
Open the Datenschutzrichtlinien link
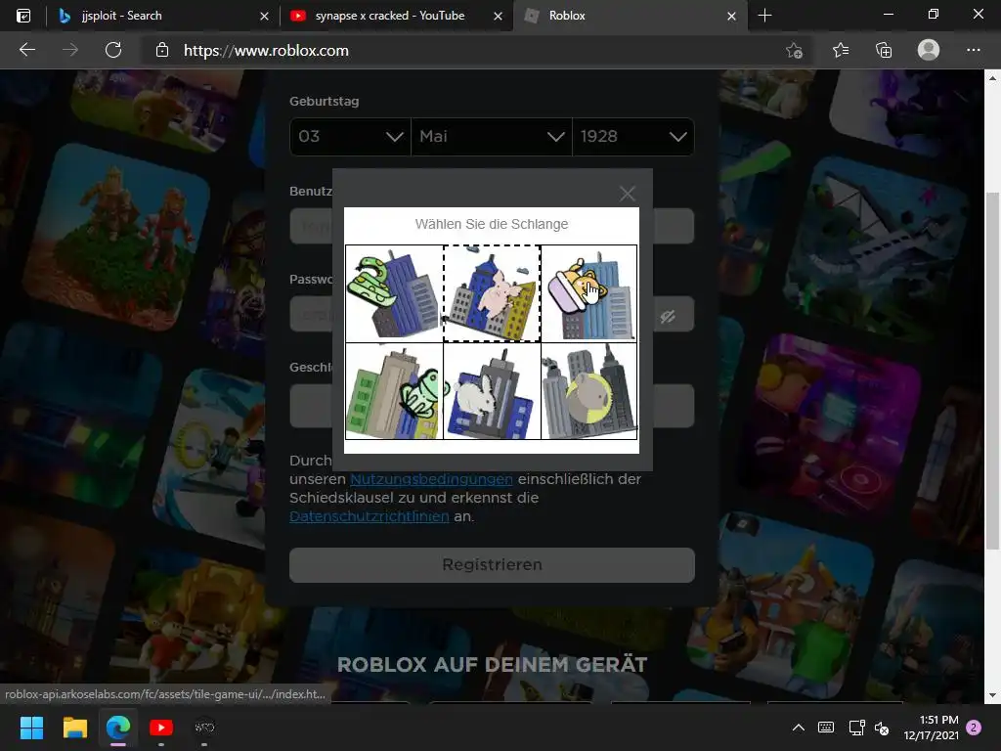[369, 516]
